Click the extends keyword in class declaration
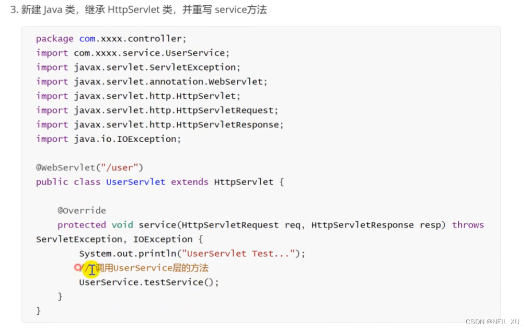The width and height of the screenshot is (531, 330). 190,182
